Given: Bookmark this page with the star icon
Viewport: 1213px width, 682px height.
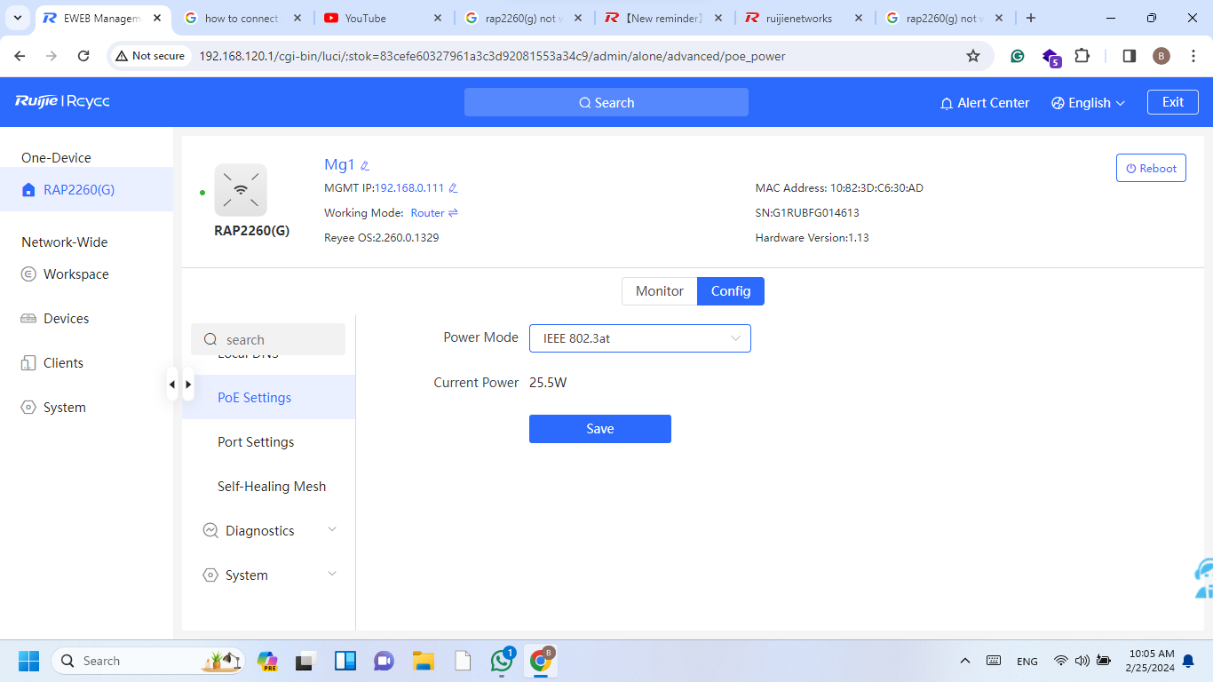Looking at the screenshot, I should pyautogui.click(x=973, y=56).
